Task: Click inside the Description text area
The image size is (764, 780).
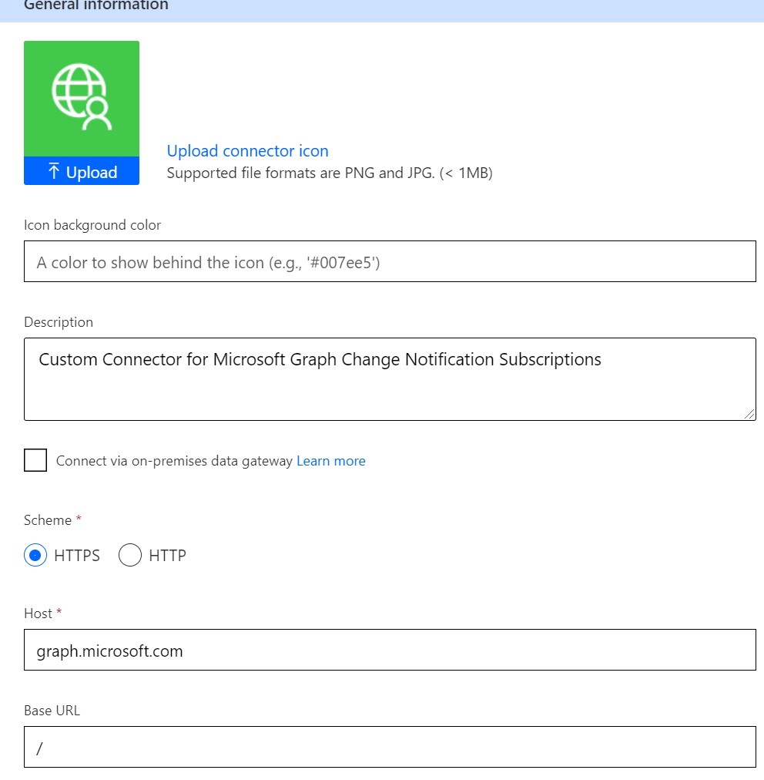Action: [390, 379]
